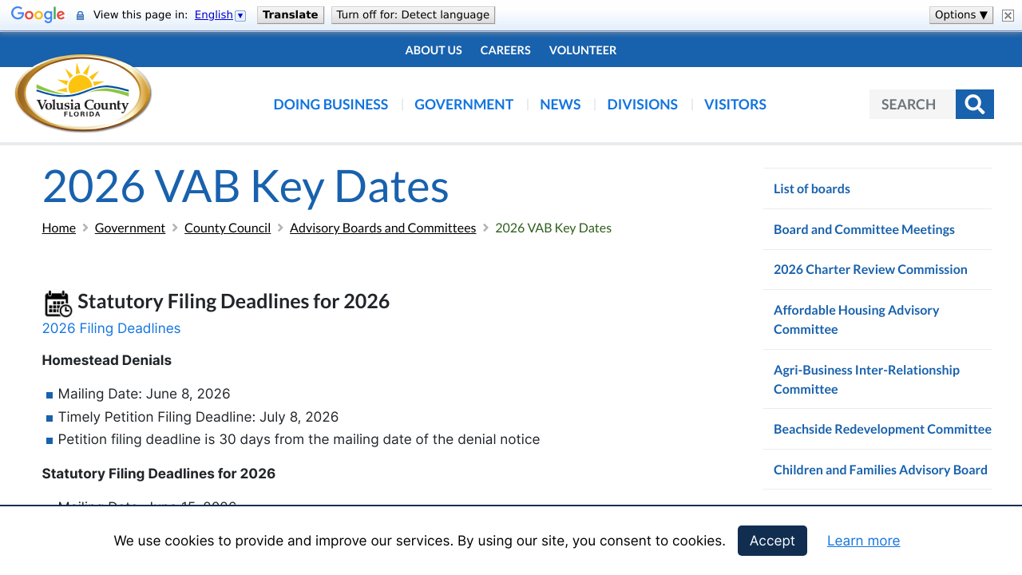The width and height of the screenshot is (1022, 575).
Task: Click the 2026 VAB Key Dates page title
Action: pos(246,185)
